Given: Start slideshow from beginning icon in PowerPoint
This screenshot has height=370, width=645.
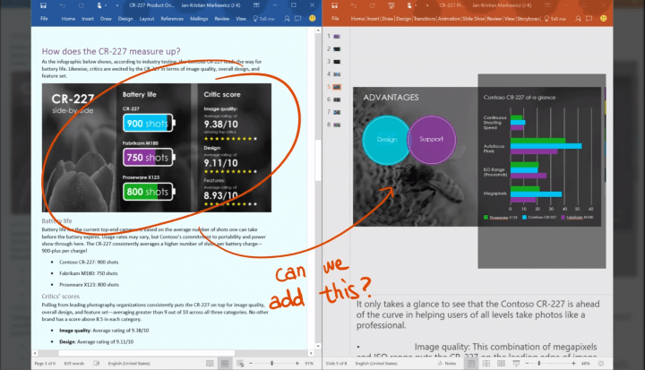Looking at the screenshot, I should [x=391, y=5].
